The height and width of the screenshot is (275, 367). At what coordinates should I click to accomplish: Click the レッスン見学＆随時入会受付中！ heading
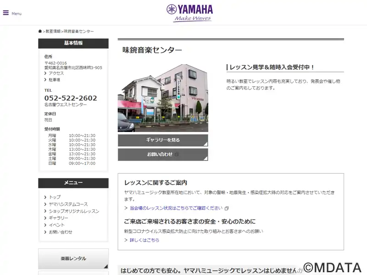coord(272,67)
